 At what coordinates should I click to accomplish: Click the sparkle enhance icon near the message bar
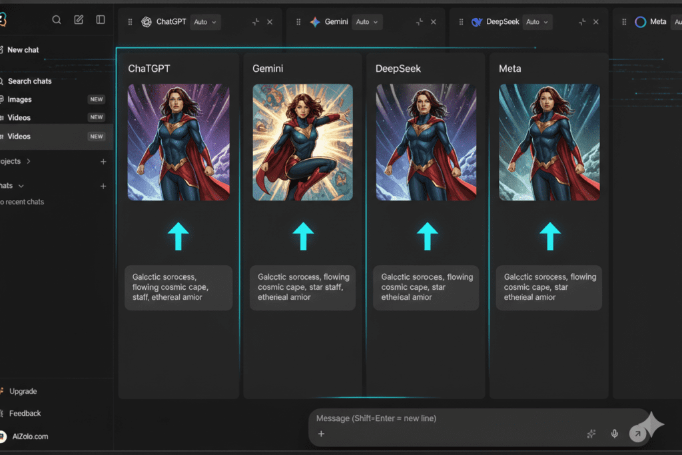(591, 434)
